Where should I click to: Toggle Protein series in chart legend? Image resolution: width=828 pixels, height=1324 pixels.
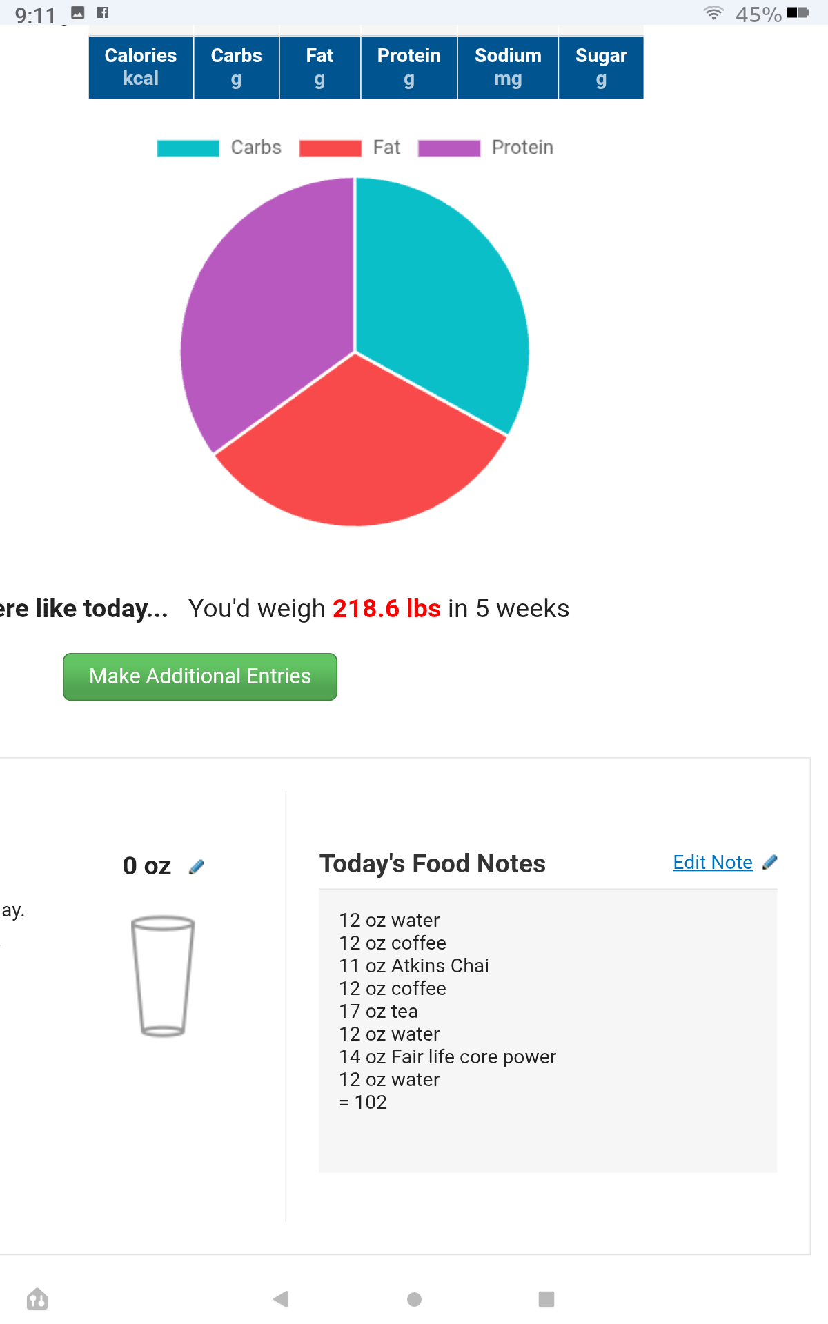[486, 148]
